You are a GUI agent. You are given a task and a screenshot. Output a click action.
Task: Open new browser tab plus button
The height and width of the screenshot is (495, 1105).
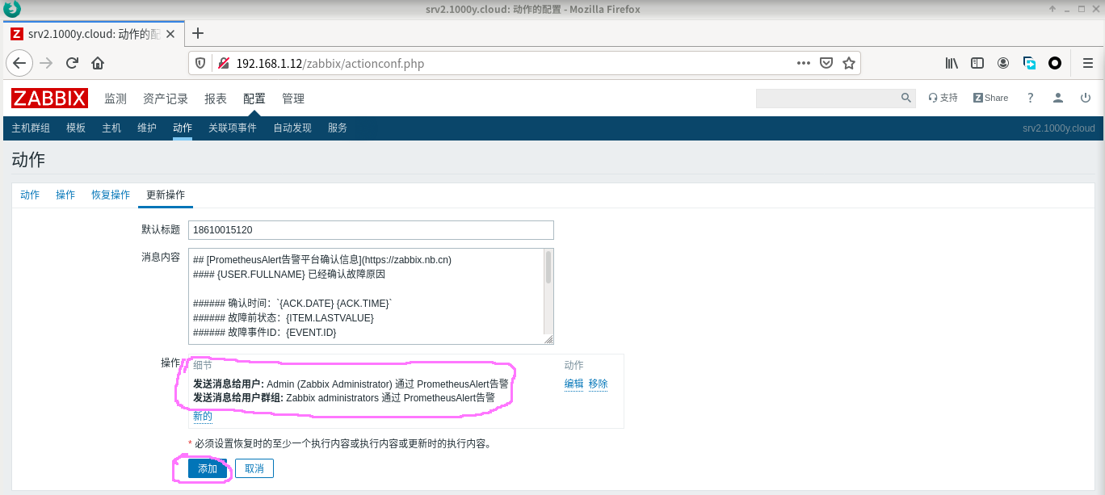198,33
